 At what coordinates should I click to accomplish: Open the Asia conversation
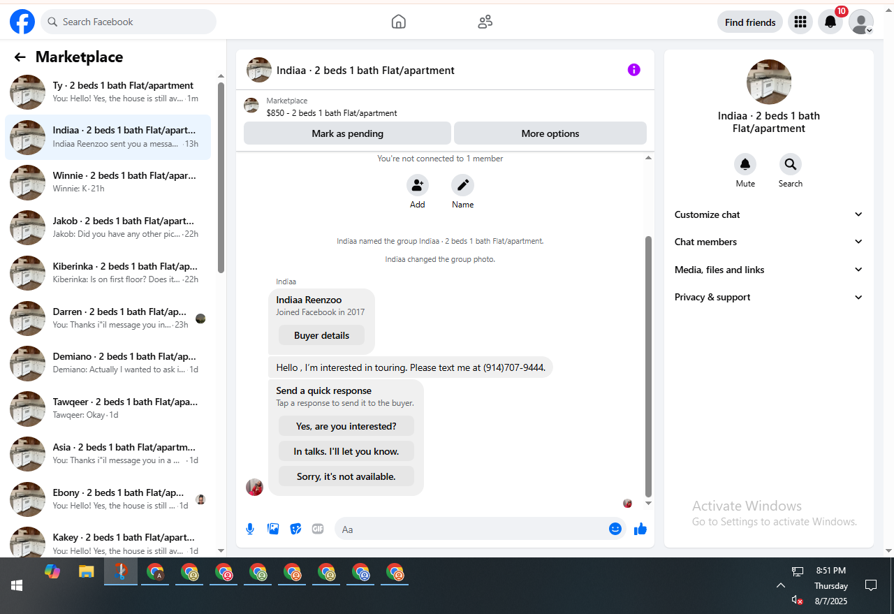click(108, 454)
